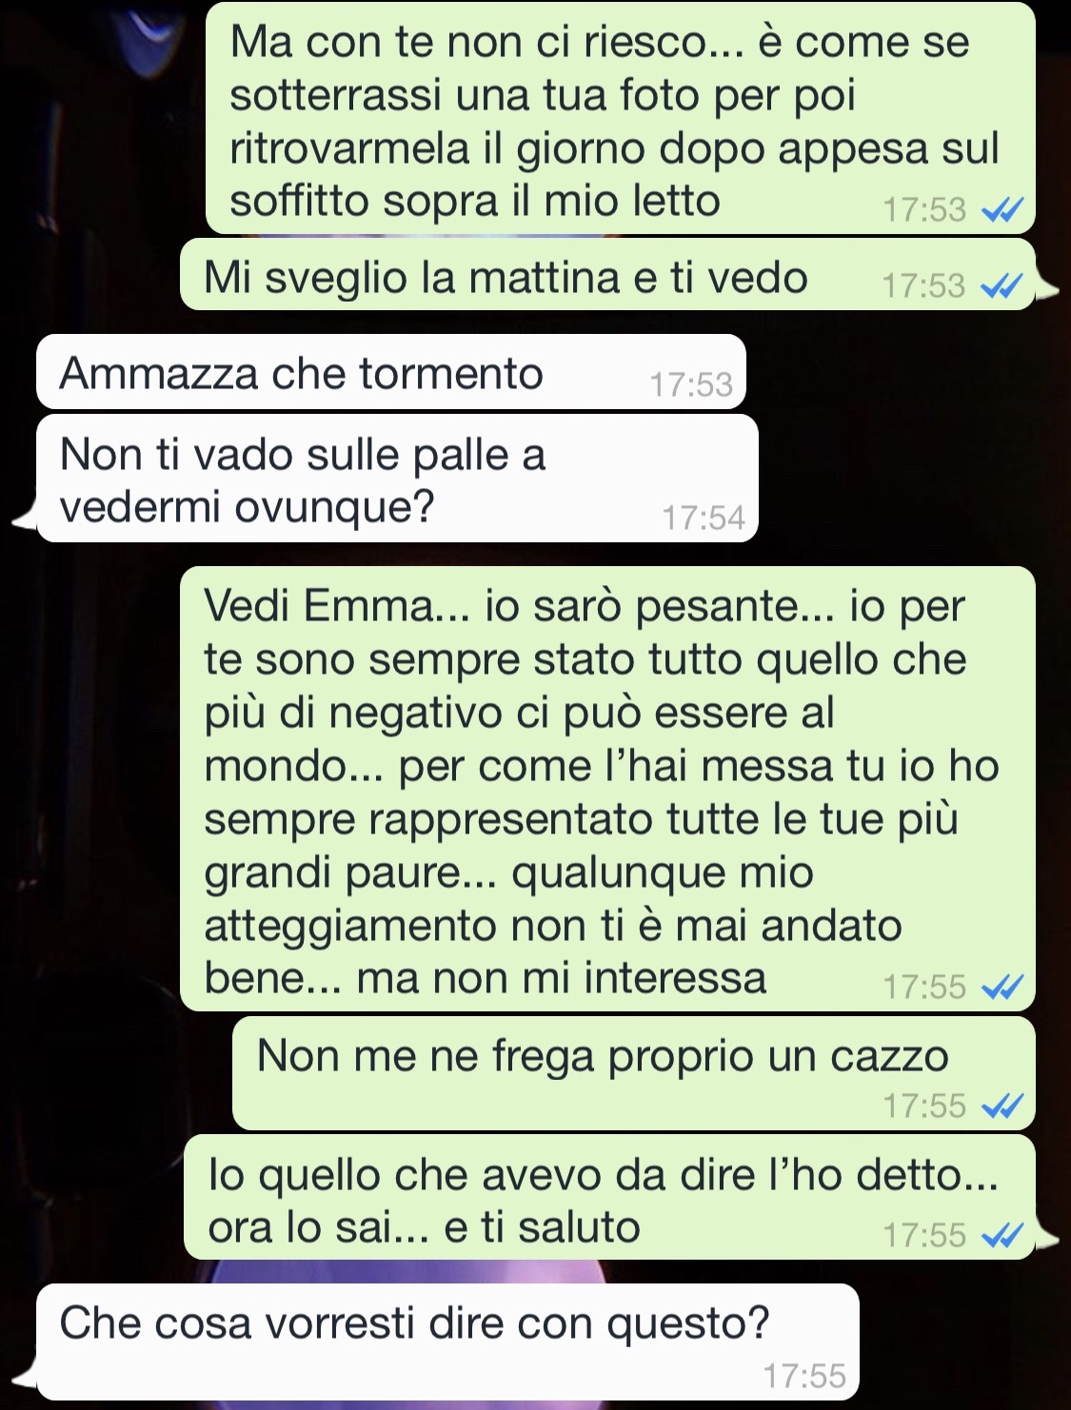Select the 'Non ti vado sulle palle' bubble

point(397,479)
